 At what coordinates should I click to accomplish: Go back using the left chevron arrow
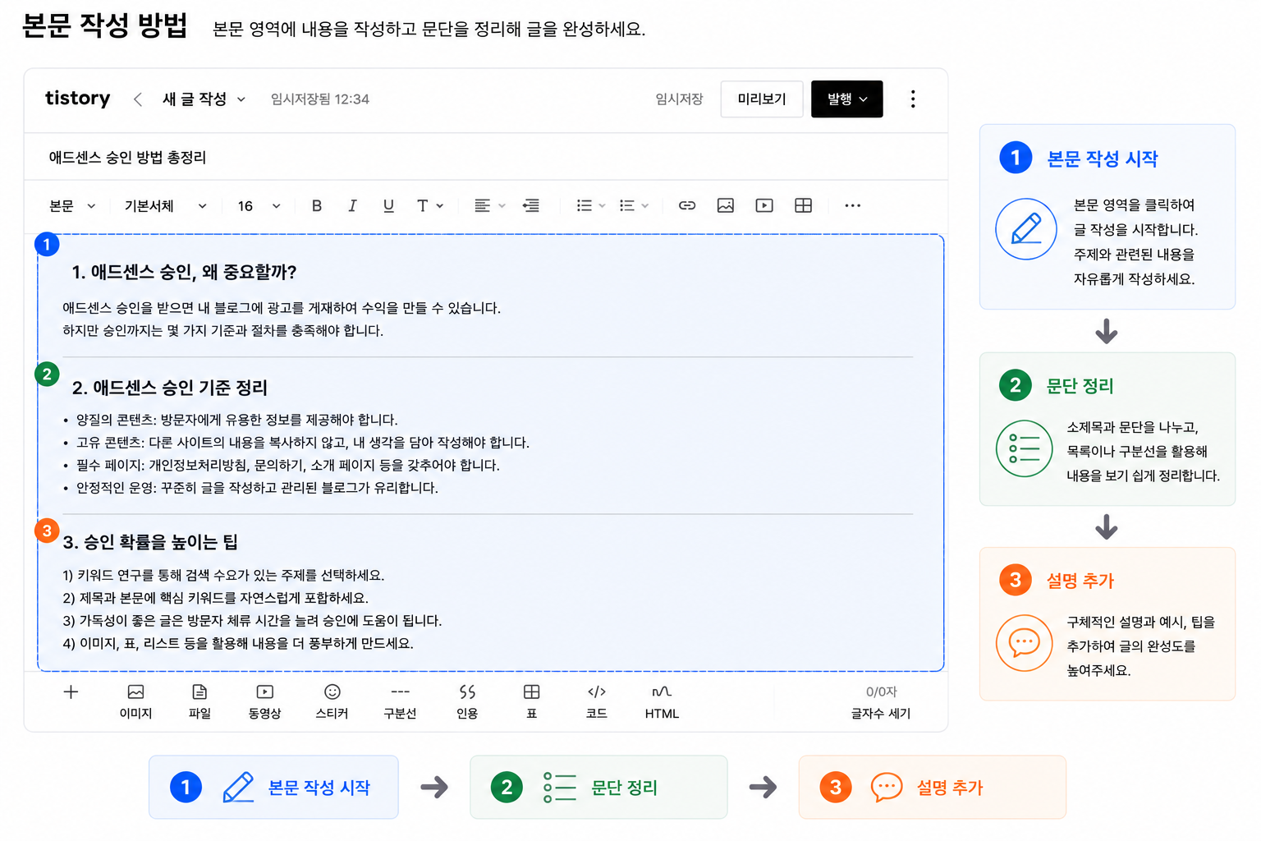(138, 99)
